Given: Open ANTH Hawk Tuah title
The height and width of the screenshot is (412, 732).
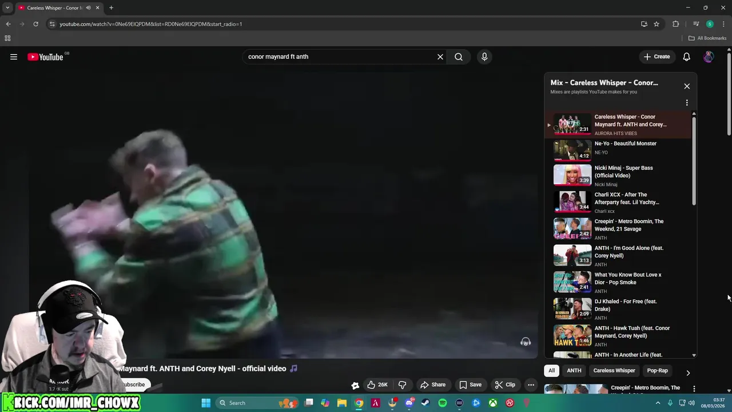Looking at the screenshot, I should [632, 332].
